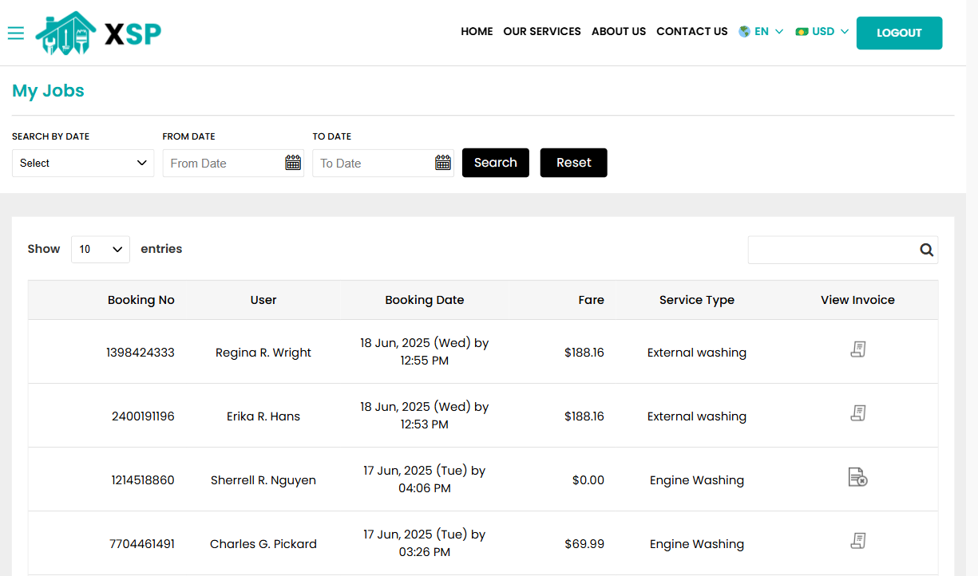The image size is (978, 576).
Task: Open the hamburger navigation menu
Action: 15,33
